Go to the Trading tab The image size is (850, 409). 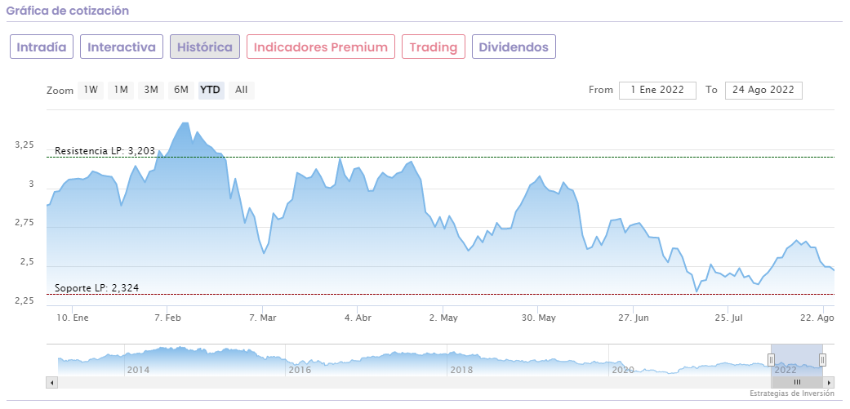(x=434, y=47)
